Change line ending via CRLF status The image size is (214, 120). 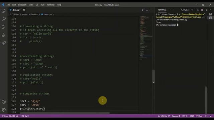pyautogui.click(x=192, y=116)
